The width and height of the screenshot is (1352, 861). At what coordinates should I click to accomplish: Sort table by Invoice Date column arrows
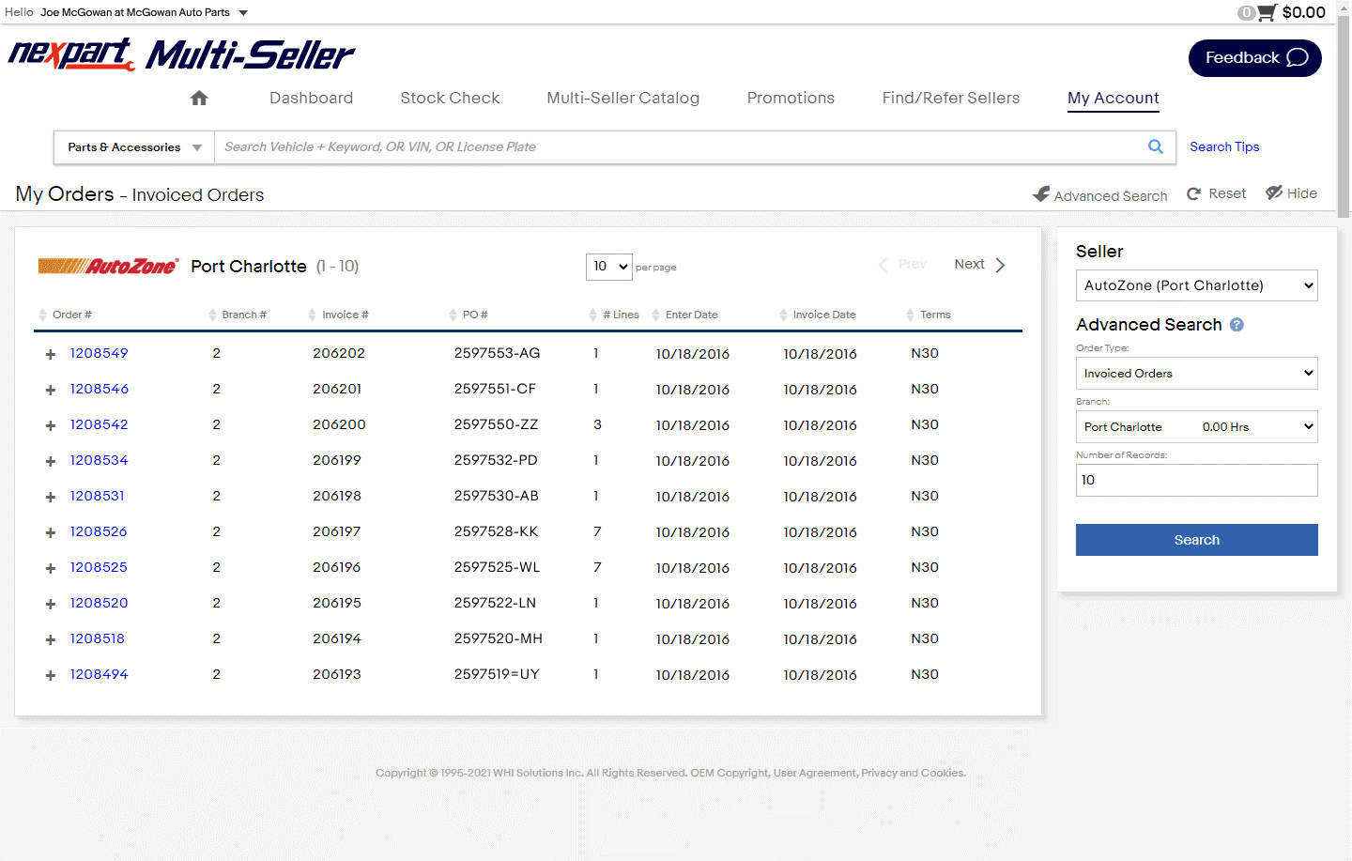pos(783,315)
